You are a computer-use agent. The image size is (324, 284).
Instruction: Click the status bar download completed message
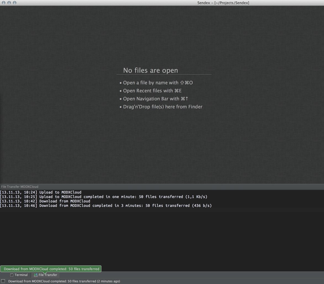(64, 281)
